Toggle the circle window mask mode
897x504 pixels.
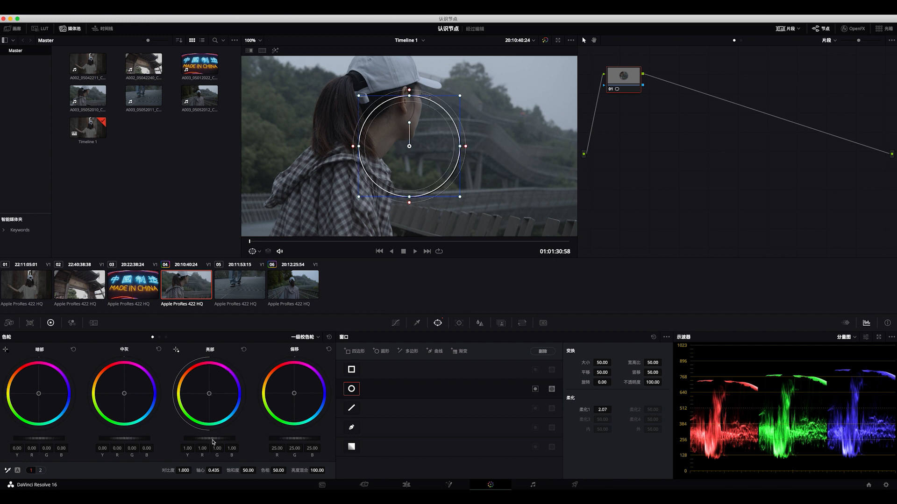tap(552, 389)
